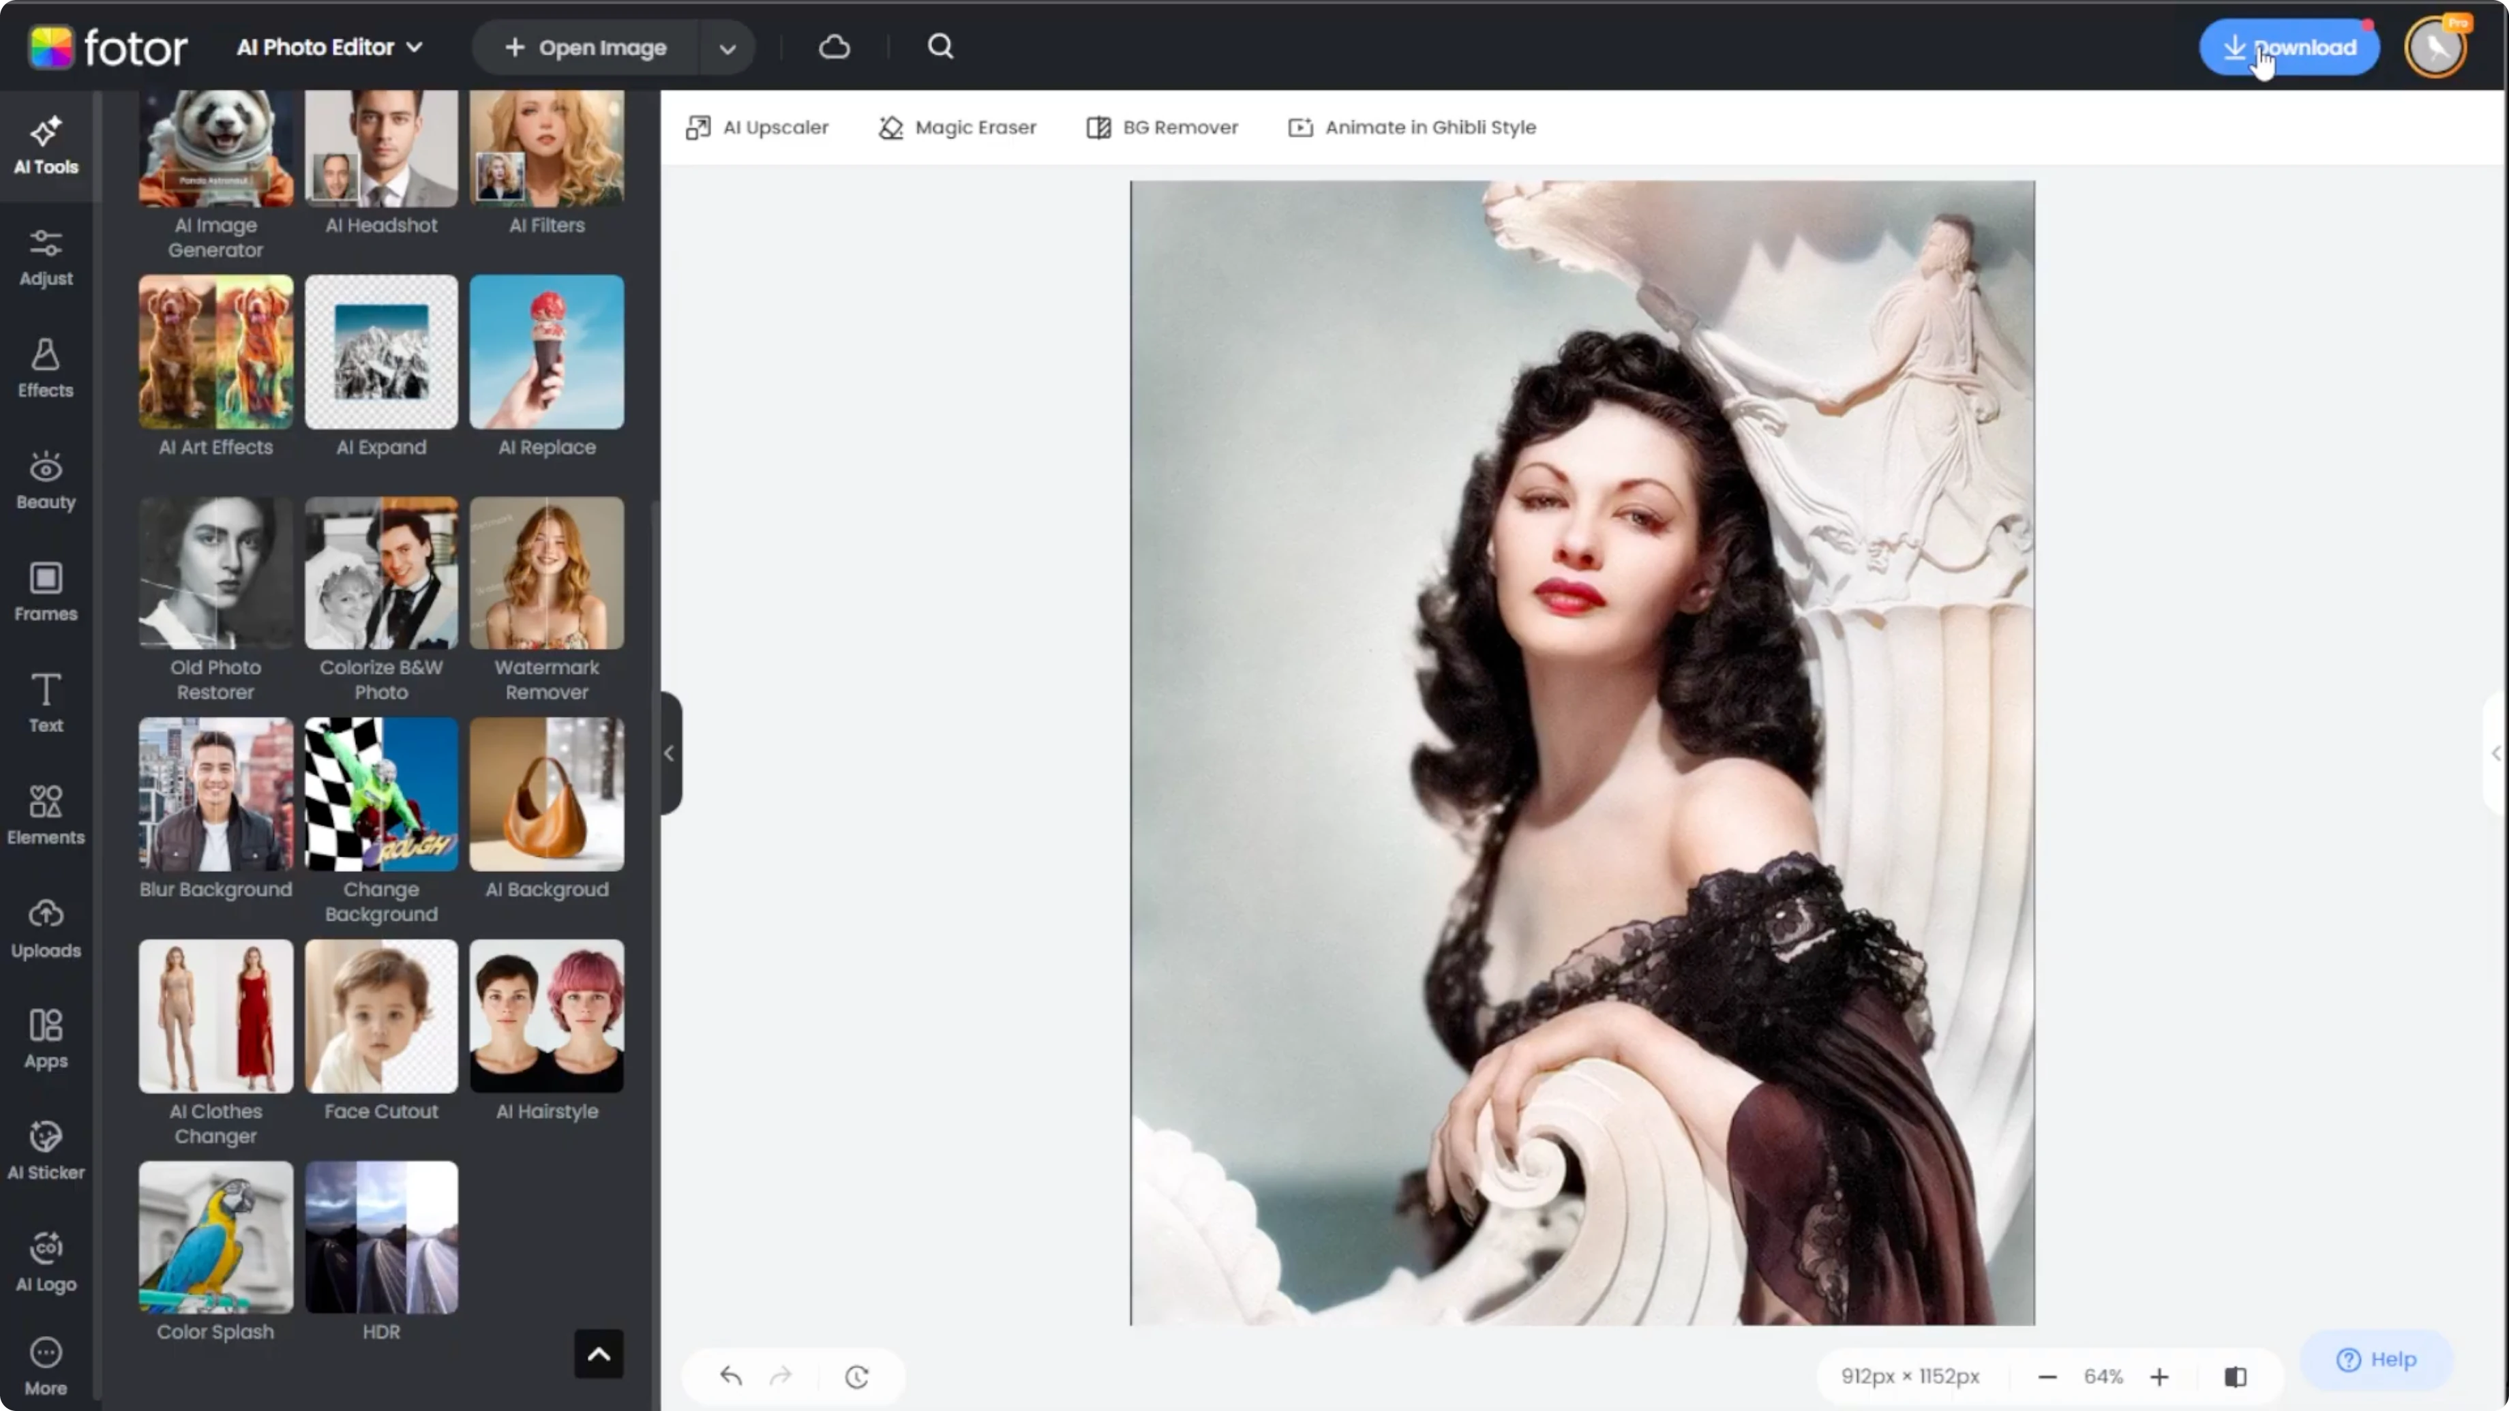Open the AI Sticker tool
Image resolution: width=2509 pixels, height=1411 pixels.
tap(46, 1152)
